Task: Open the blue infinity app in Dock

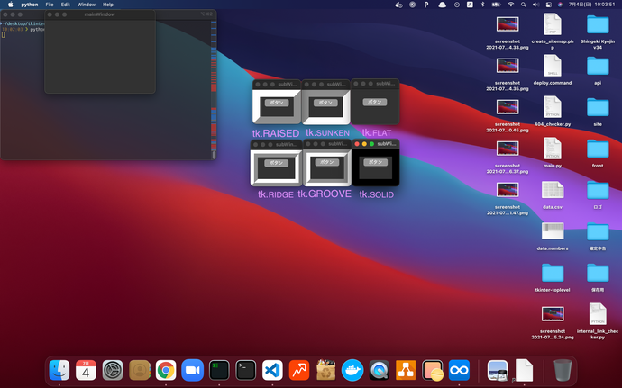Action: (459, 370)
